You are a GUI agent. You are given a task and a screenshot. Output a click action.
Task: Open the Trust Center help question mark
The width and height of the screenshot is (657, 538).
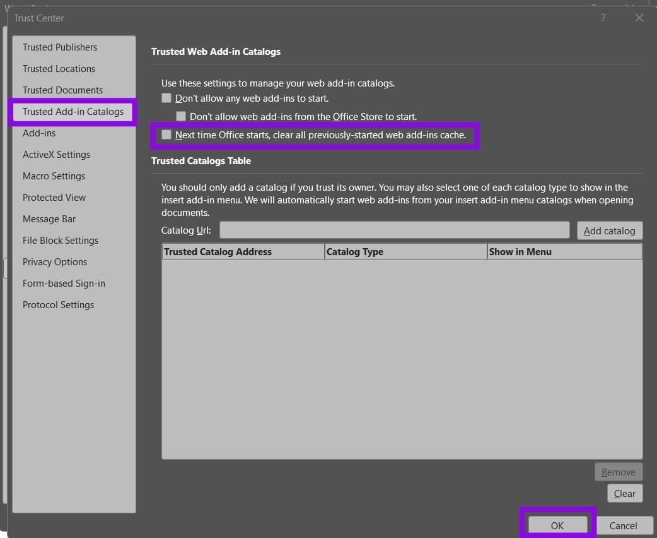(x=603, y=18)
